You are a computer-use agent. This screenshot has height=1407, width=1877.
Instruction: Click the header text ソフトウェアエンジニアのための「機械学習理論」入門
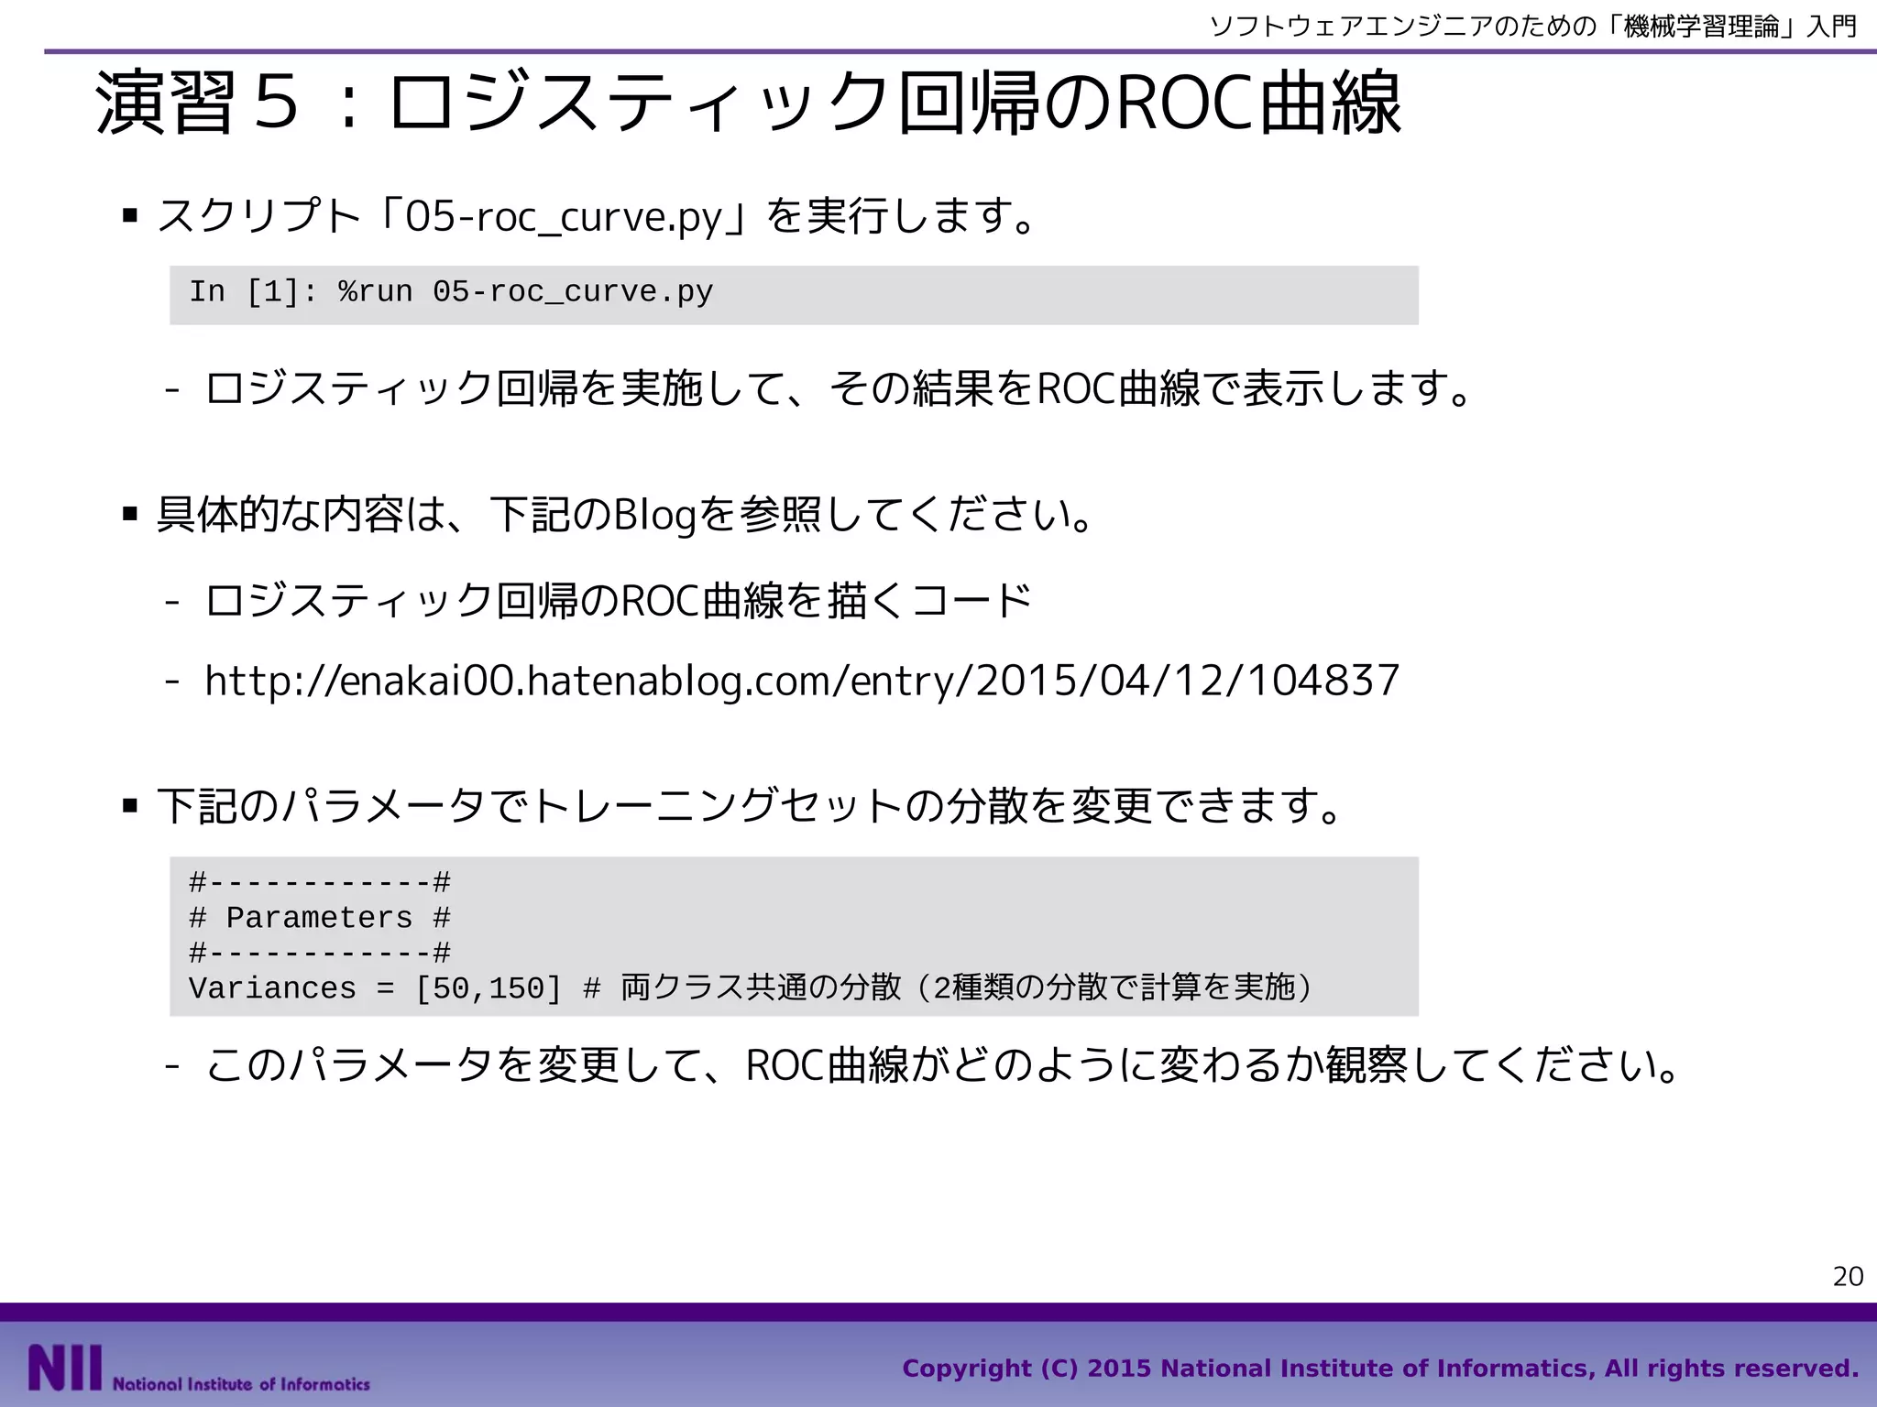coord(1533,26)
